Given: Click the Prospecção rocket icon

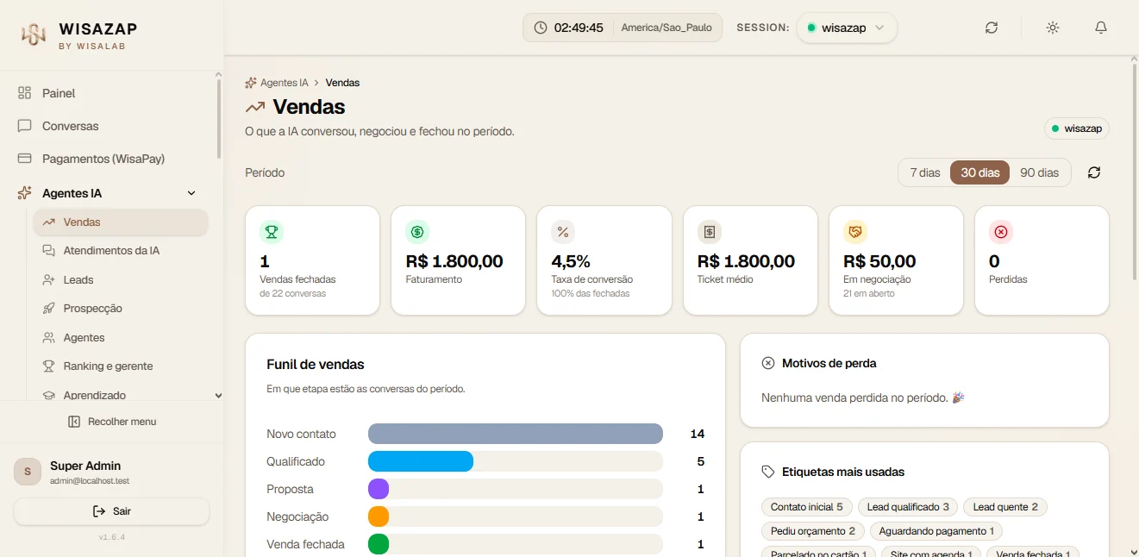Looking at the screenshot, I should click(48, 309).
